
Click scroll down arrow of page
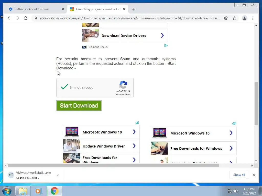pos(256,161)
